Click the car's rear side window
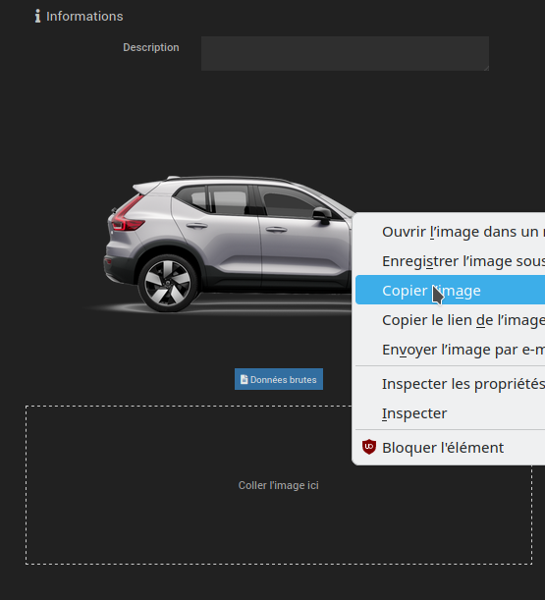 pyautogui.click(x=229, y=198)
